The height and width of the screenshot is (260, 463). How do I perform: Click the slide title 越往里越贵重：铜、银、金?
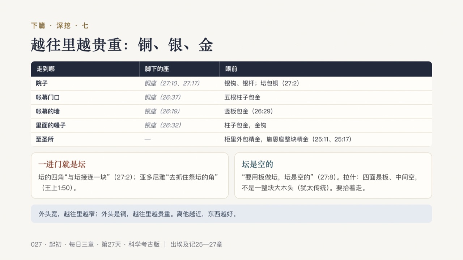click(x=122, y=45)
